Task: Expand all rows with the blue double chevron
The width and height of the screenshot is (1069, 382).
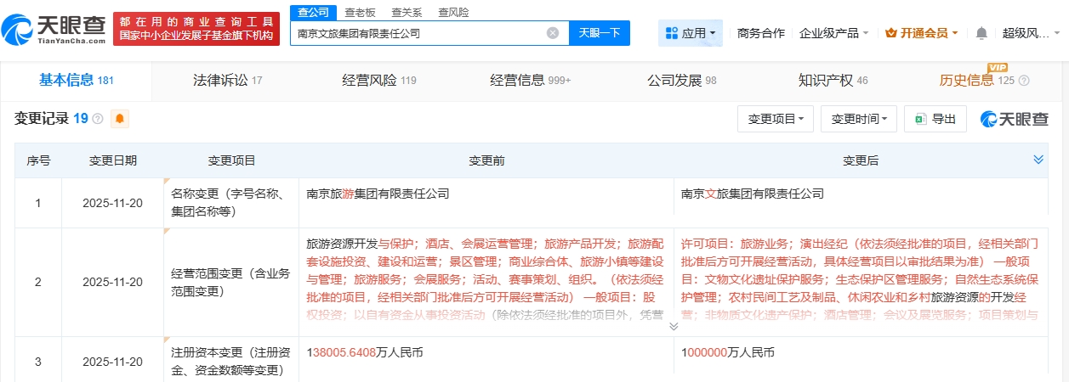Action: 1038,160
